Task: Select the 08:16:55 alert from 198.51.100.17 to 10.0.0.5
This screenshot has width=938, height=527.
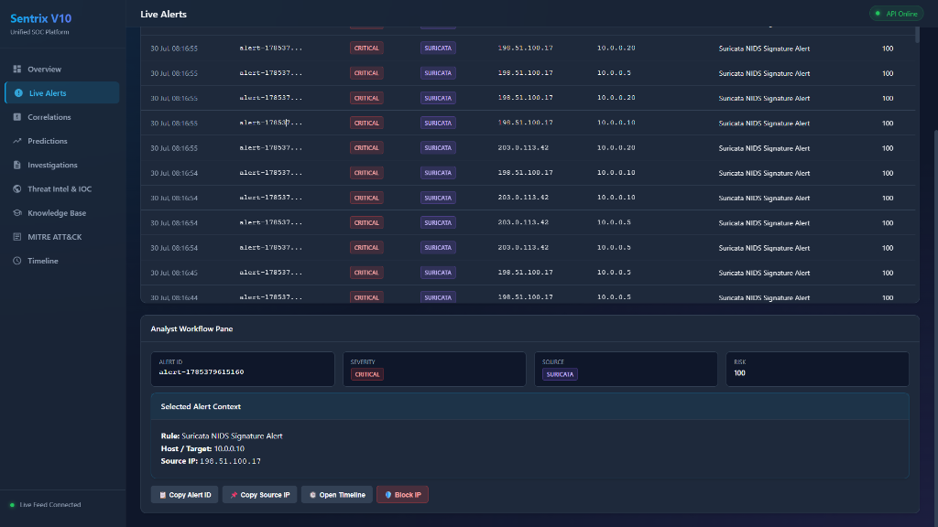Action: coord(529,73)
